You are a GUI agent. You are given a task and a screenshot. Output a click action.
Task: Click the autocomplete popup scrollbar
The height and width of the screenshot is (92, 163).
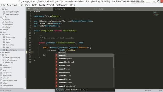[x=114, y=61]
